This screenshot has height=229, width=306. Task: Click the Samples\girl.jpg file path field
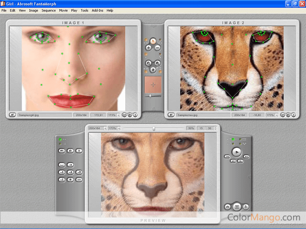pyautogui.click(x=44, y=115)
